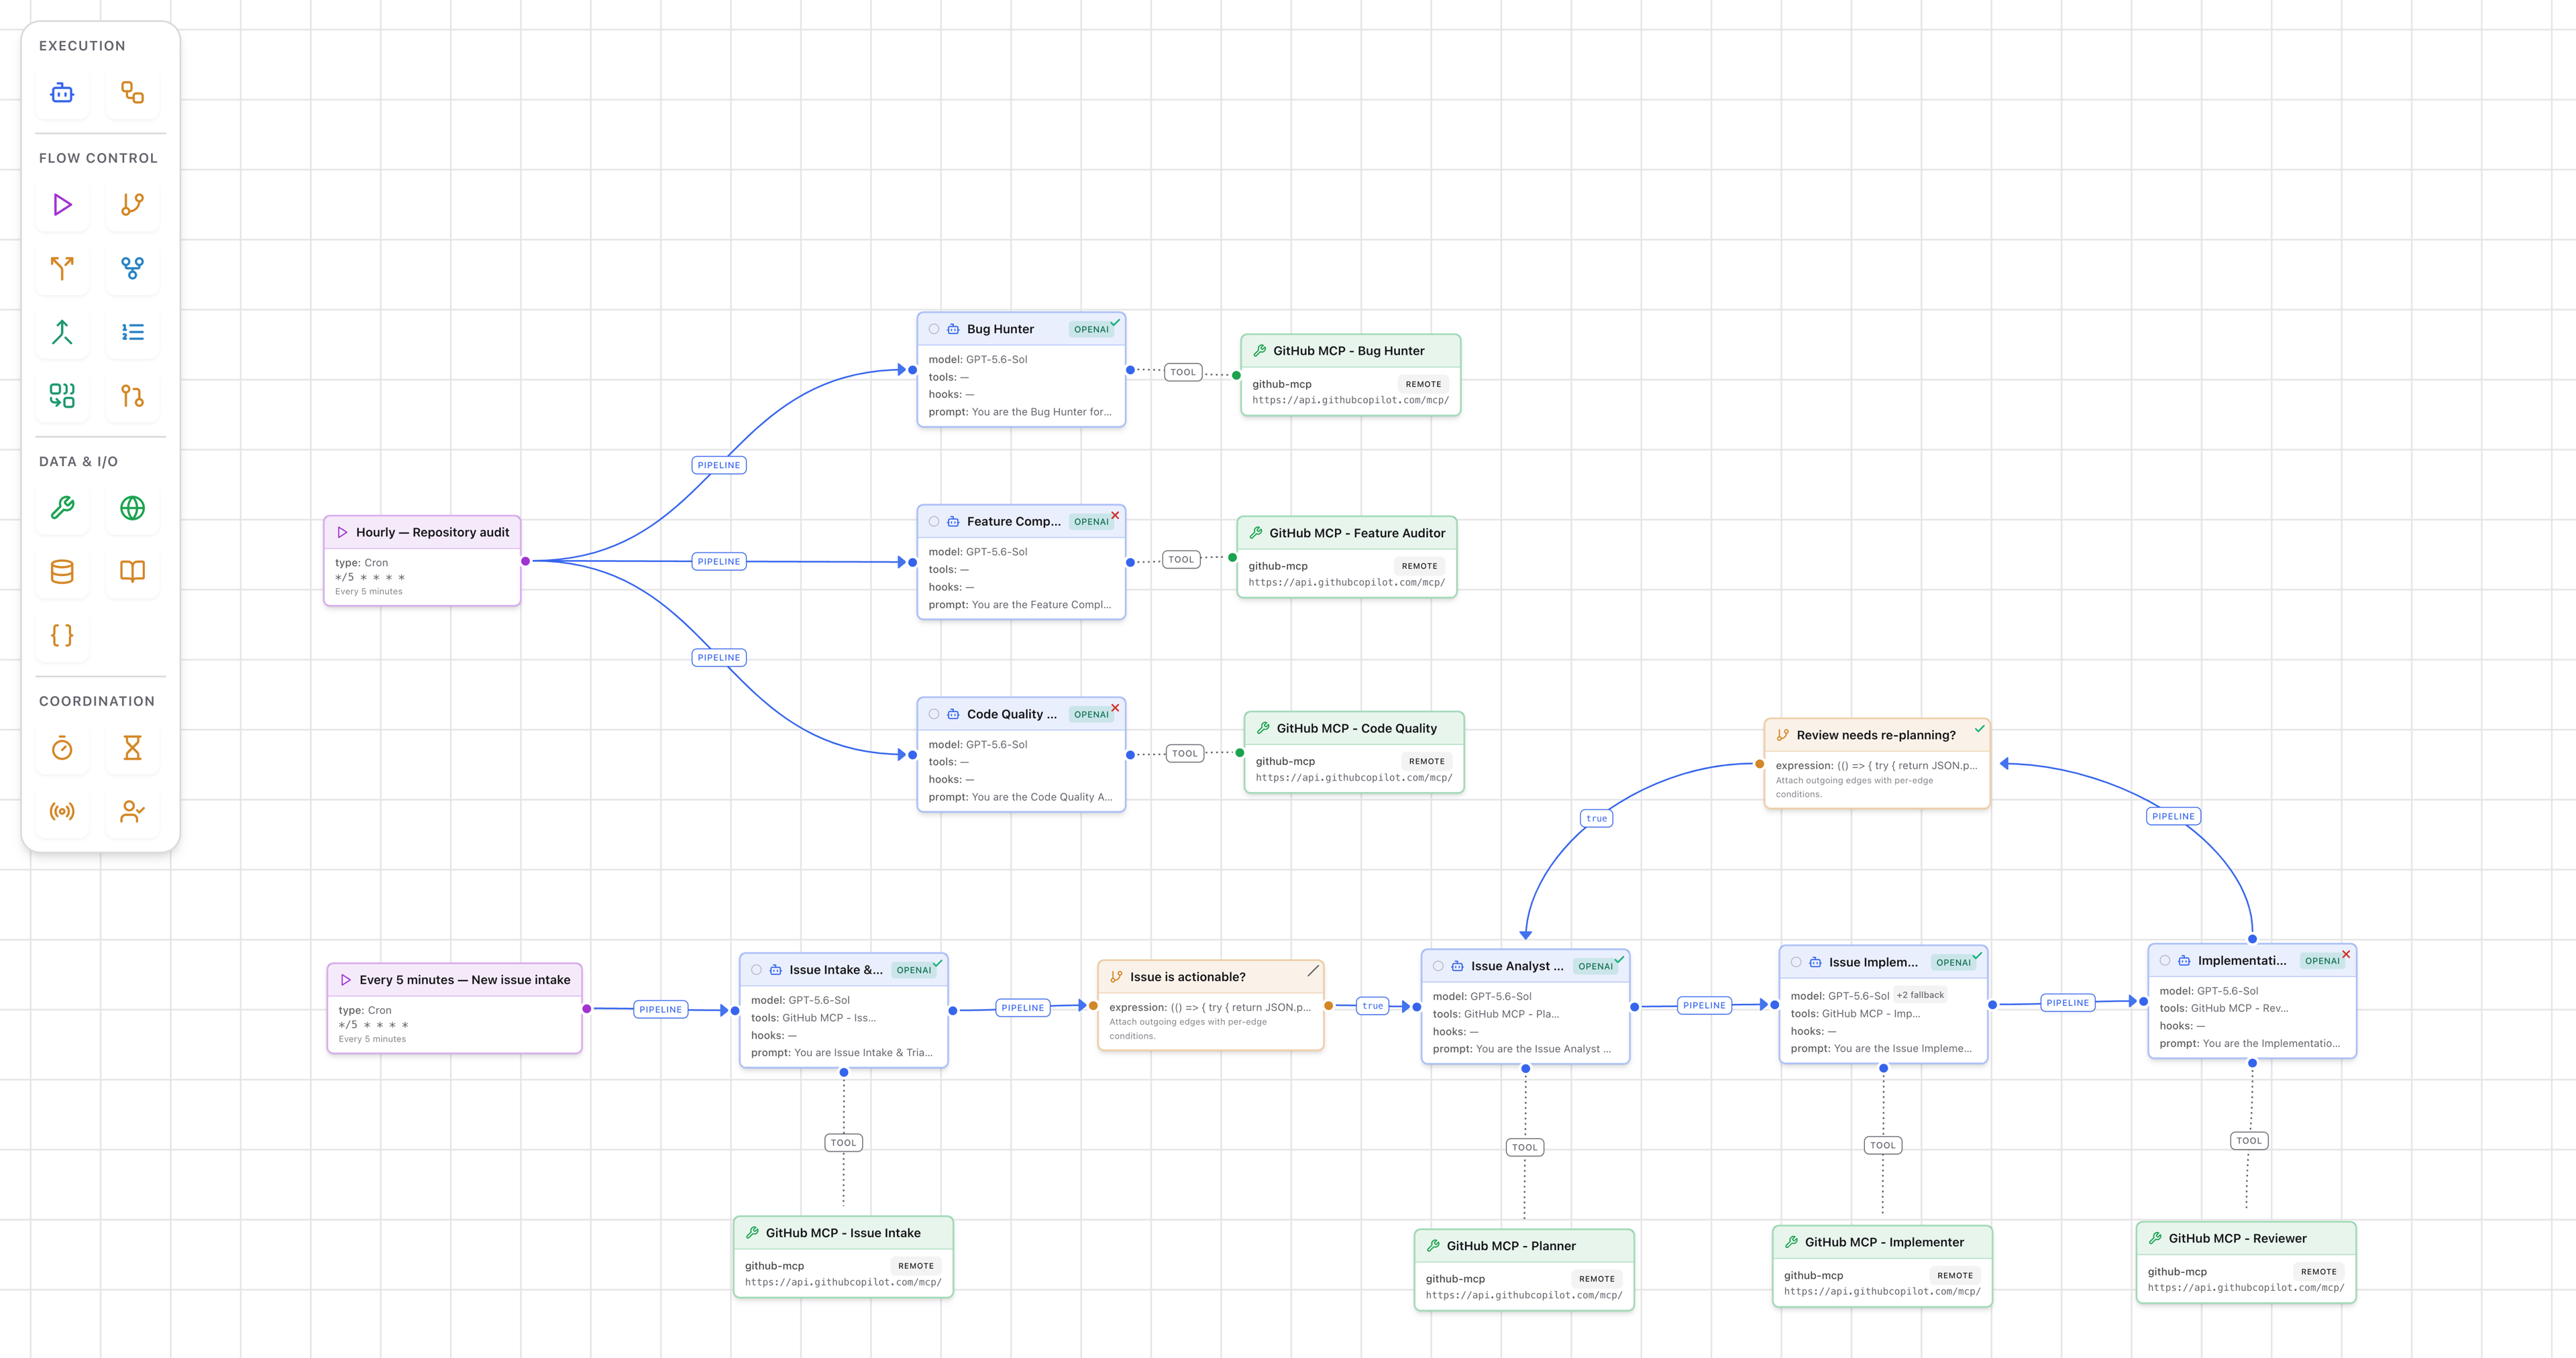
Task: Select the green globe HTTP icon
Action: click(x=132, y=508)
